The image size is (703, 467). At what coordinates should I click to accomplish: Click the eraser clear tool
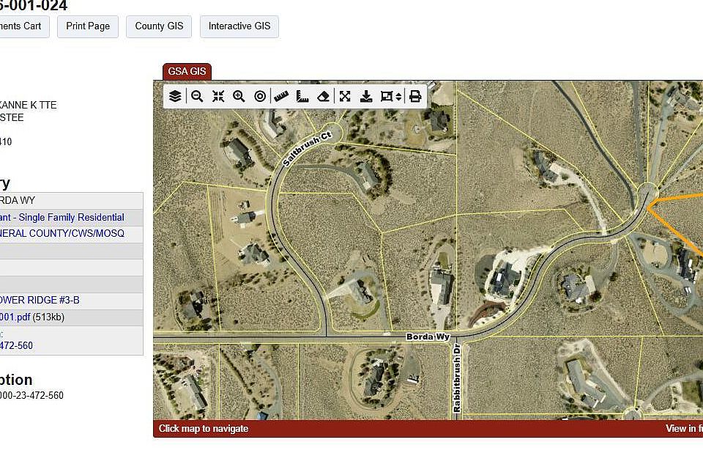click(x=323, y=96)
